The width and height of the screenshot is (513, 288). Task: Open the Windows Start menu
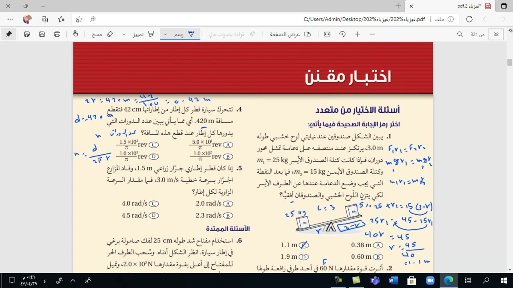(504, 280)
